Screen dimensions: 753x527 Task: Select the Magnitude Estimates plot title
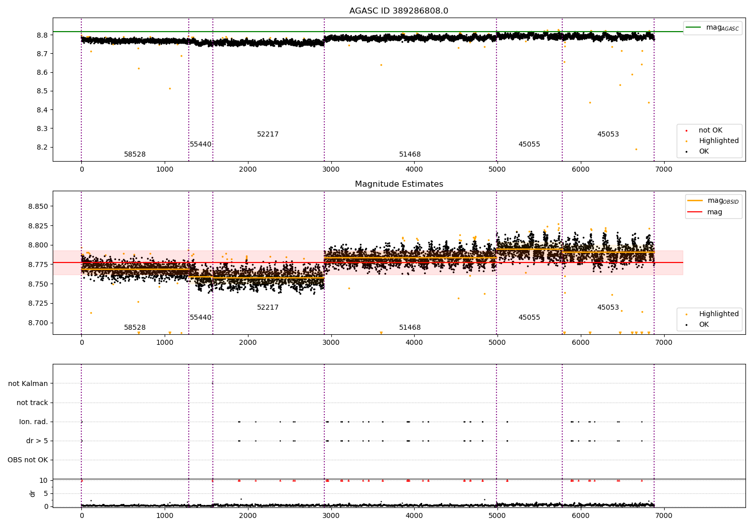[399, 184]
